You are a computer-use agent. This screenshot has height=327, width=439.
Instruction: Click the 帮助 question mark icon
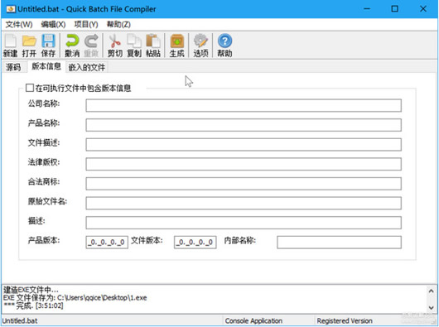coord(224,46)
